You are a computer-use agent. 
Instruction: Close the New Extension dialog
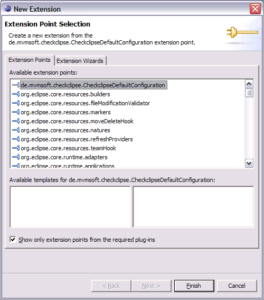click(255, 9)
